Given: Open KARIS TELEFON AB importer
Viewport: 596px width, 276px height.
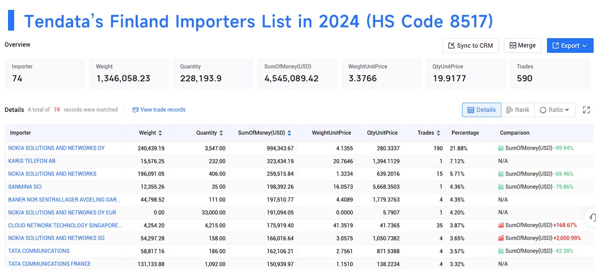Looking at the screenshot, I should [32, 161].
